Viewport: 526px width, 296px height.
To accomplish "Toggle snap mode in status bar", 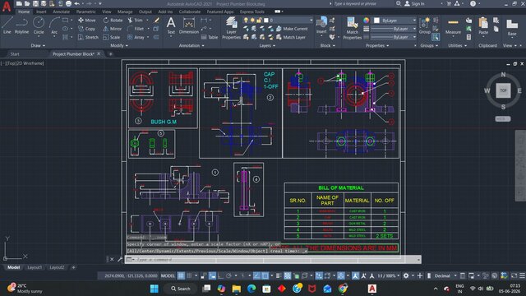I will [x=189, y=276].
